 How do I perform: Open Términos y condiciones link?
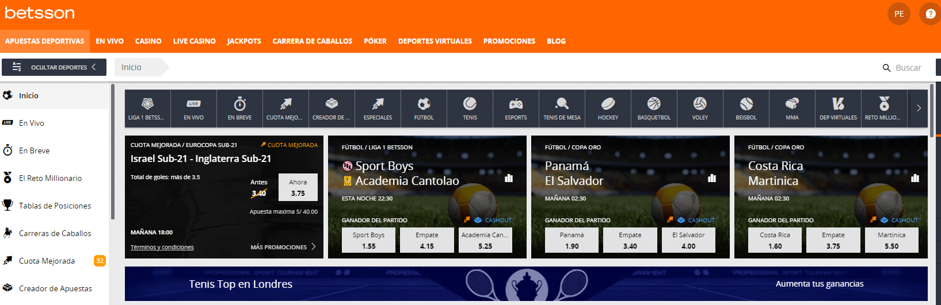pyautogui.click(x=162, y=247)
